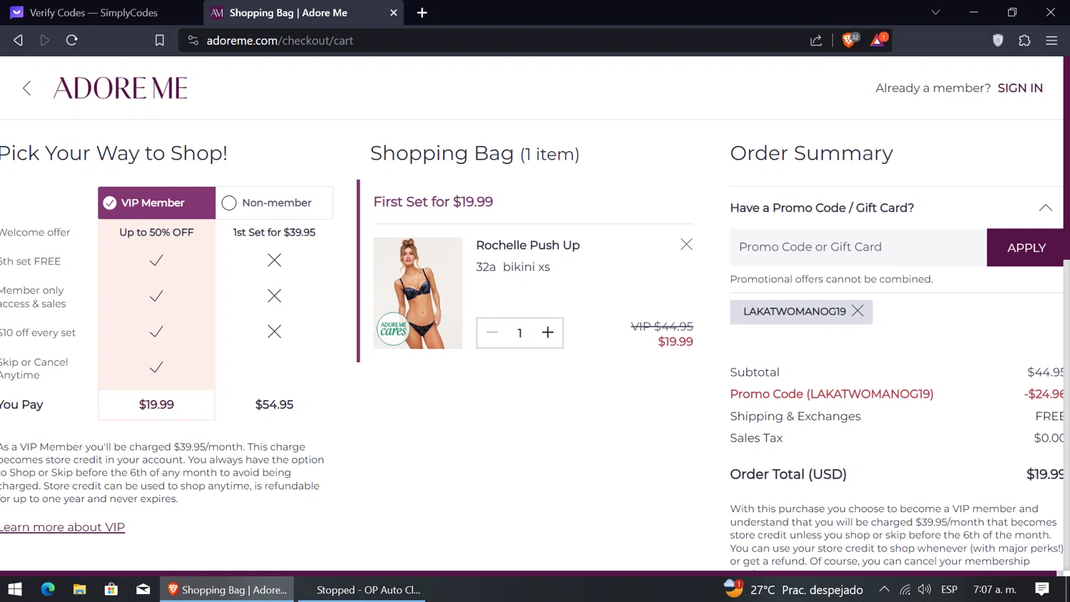Open the notification center icon
Viewport: 1070px width, 602px height.
(x=1042, y=589)
